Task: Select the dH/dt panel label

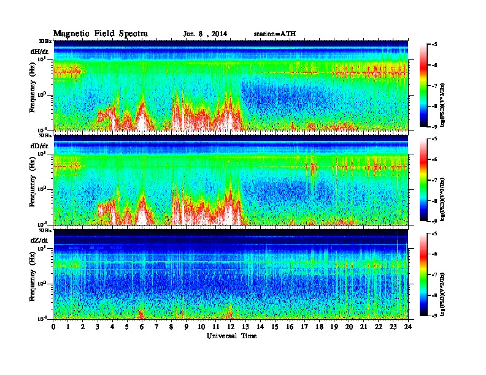Action: point(39,51)
